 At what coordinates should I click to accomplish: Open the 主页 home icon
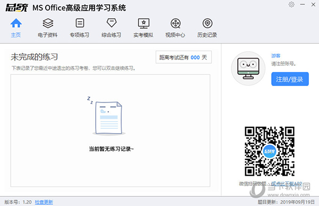[16, 23]
